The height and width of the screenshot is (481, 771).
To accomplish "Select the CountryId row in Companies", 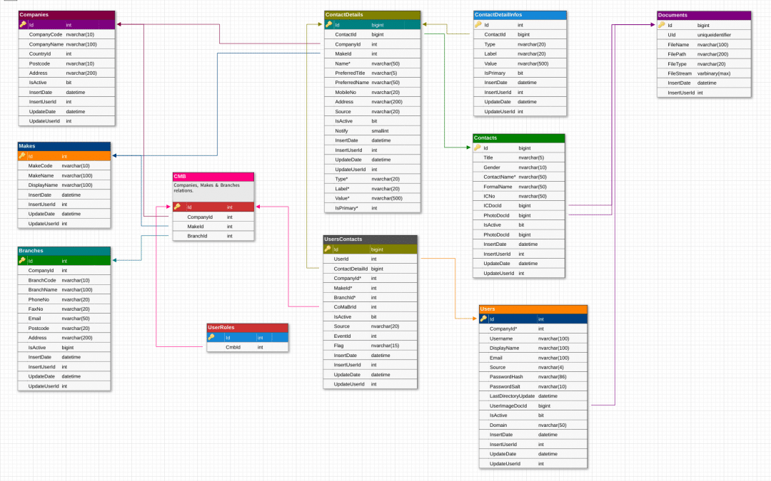I will pos(66,53).
